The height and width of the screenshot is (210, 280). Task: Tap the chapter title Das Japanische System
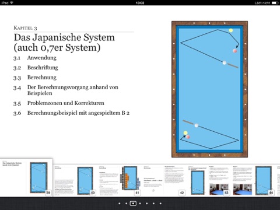64,43
